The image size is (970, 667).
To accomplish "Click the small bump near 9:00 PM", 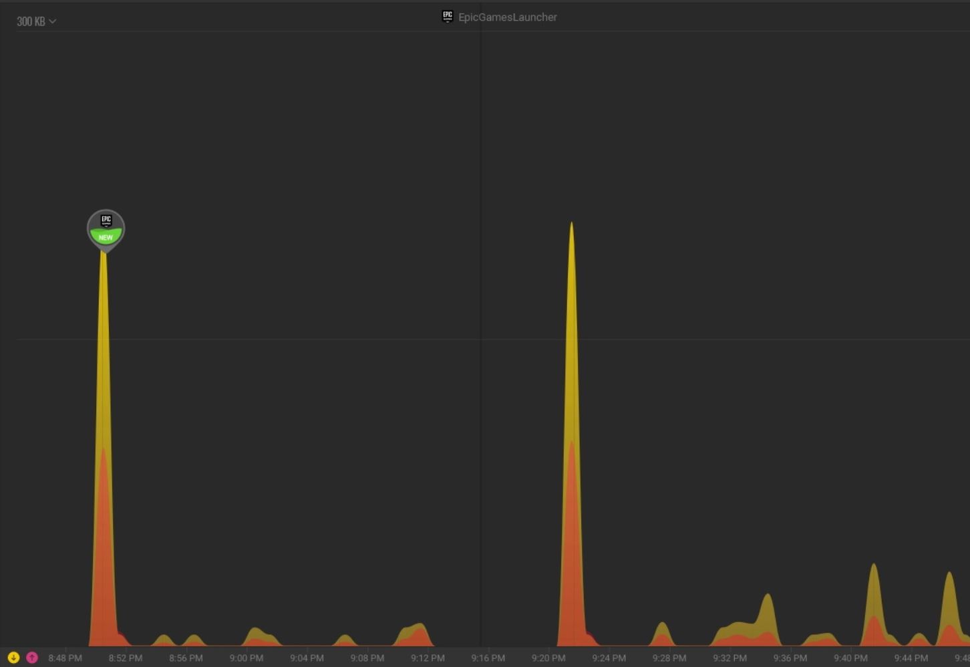I will (256, 636).
